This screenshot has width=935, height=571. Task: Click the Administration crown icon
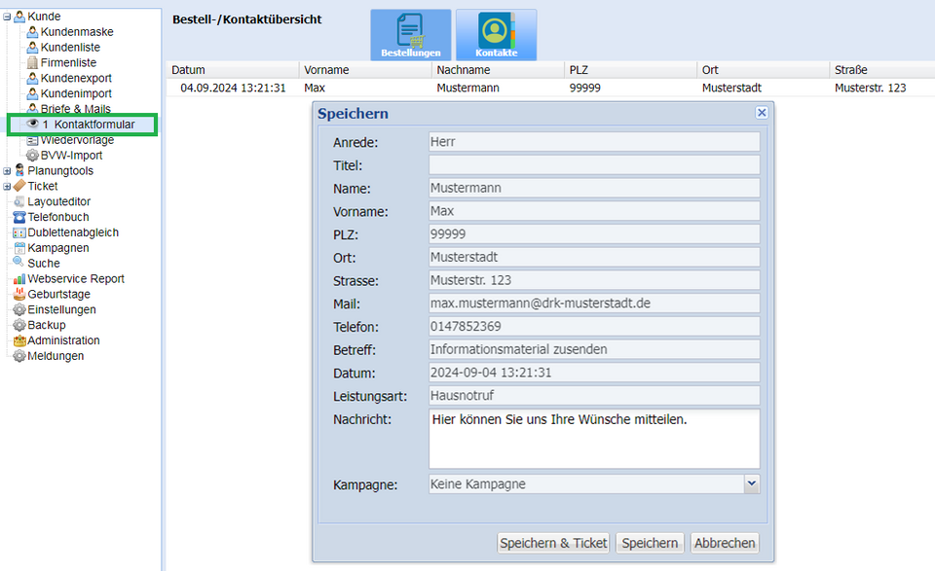pyautogui.click(x=19, y=340)
